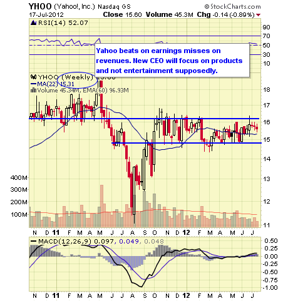The width and height of the screenshot is (288, 301).
Task: Click the volume bars icon in the legend
Action: click(x=33, y=91)
